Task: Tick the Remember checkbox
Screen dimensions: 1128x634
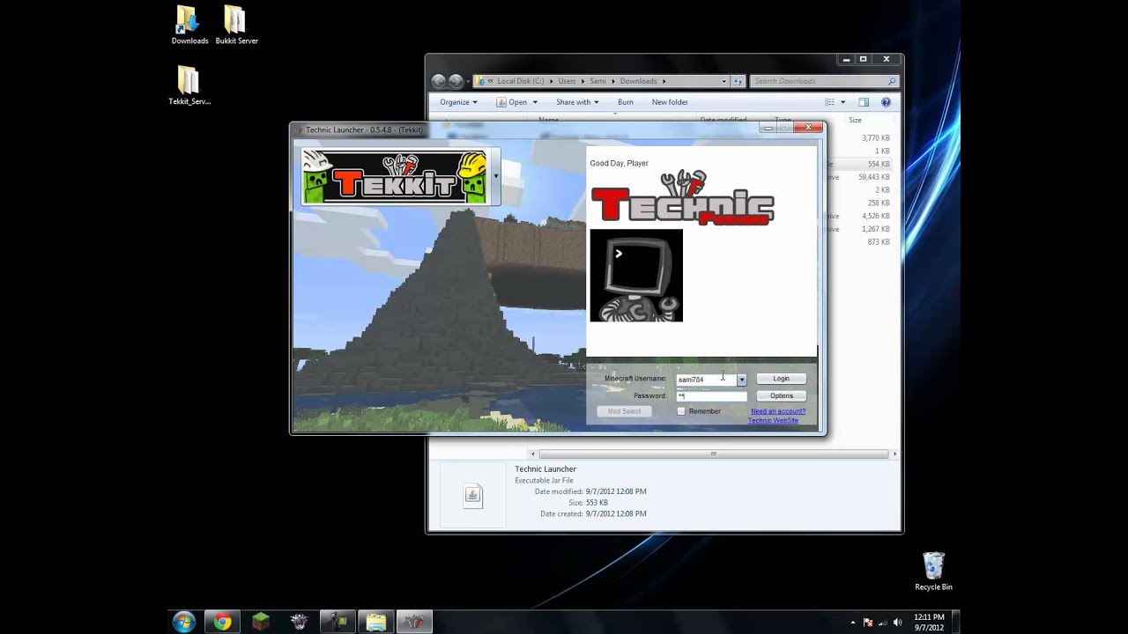Action: (680, 411)
